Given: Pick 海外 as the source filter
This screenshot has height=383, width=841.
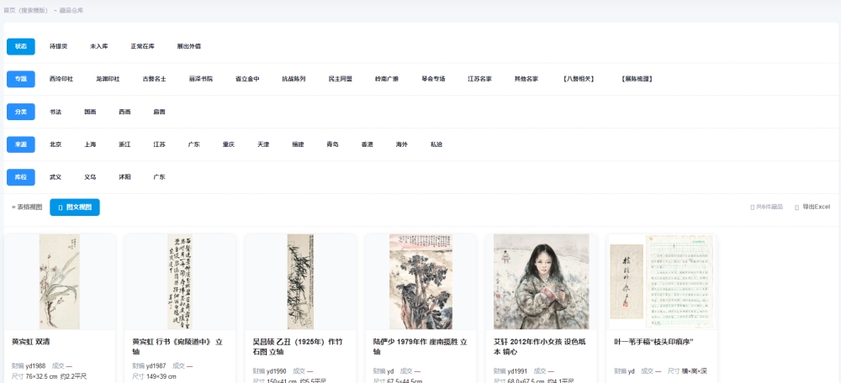Looking at the screenshot, I should tap(402, 144).
